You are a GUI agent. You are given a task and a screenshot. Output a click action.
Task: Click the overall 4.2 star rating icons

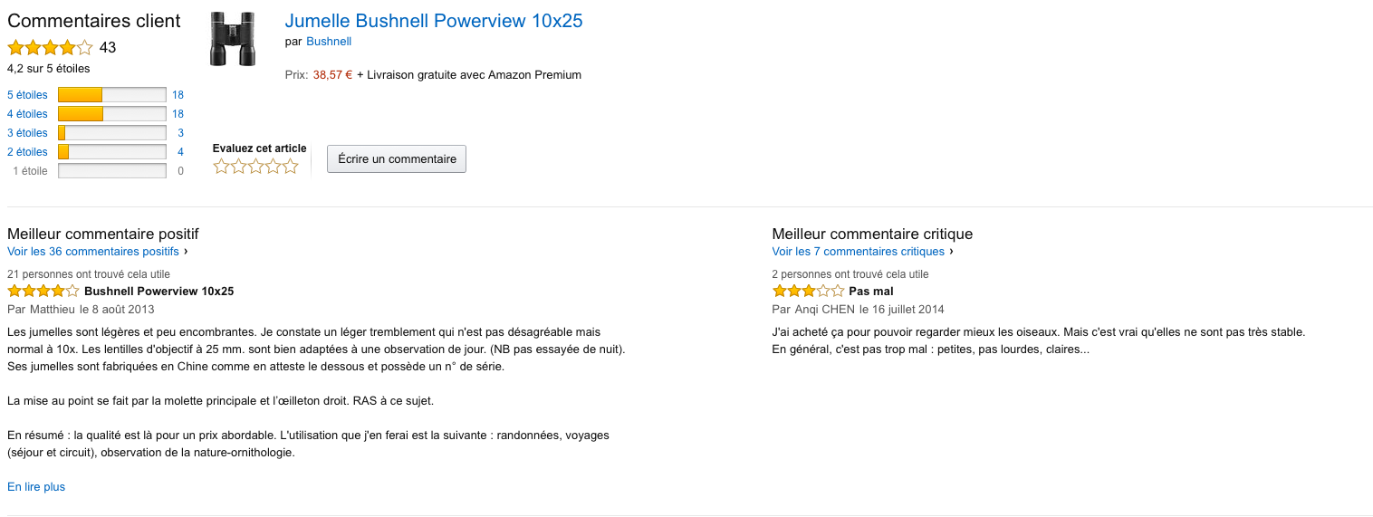point(50,48)
